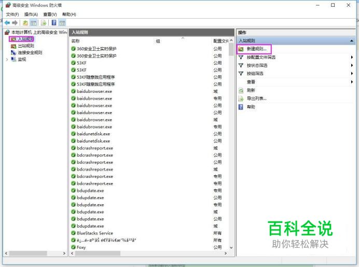
Task: Click the rules list horizontal scrollbar thumb
Action: coord(98,254)
